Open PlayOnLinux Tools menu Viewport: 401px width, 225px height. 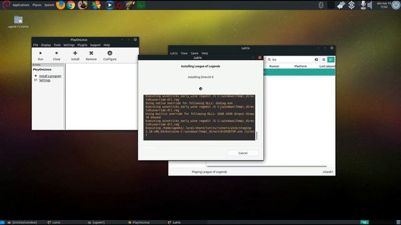[x=57, y=45]
